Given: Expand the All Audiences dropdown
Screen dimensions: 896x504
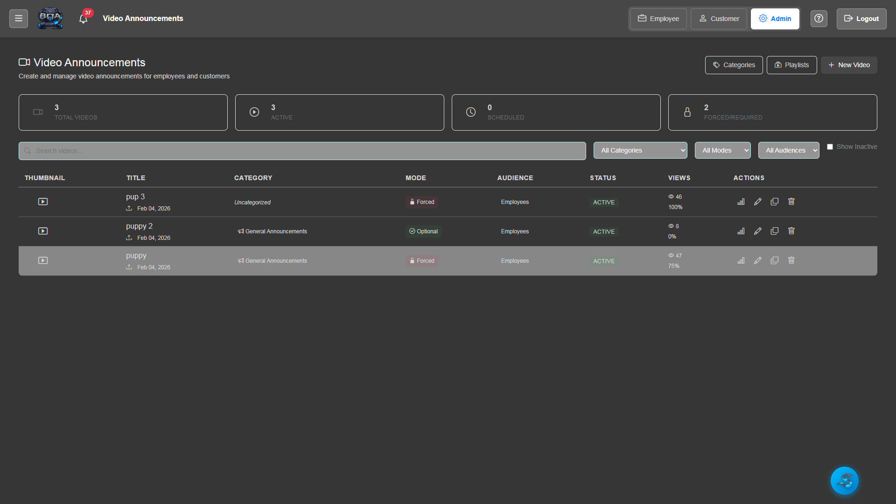Looking at the screenshot, I should 788,150.
